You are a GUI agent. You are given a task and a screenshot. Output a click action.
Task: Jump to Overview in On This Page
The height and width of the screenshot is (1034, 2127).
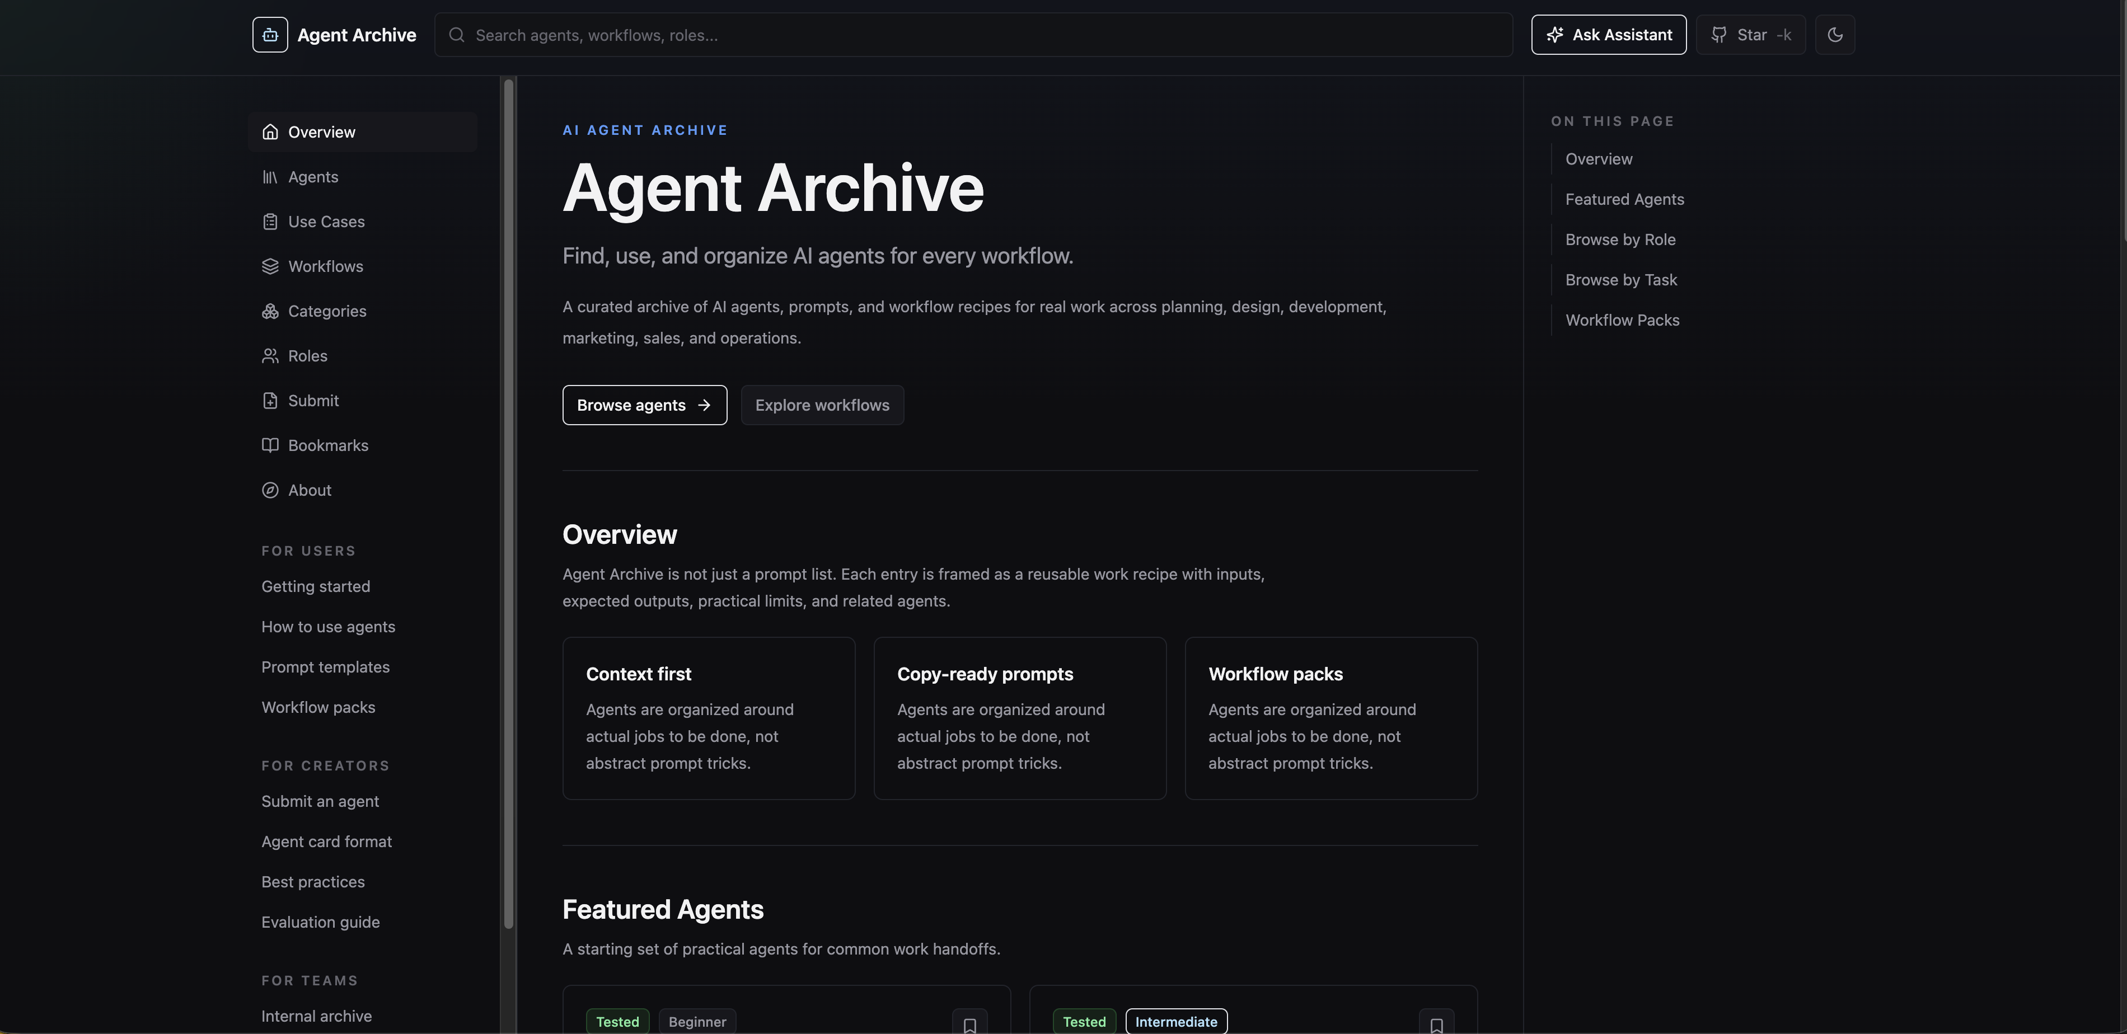tap(1599, 159)
